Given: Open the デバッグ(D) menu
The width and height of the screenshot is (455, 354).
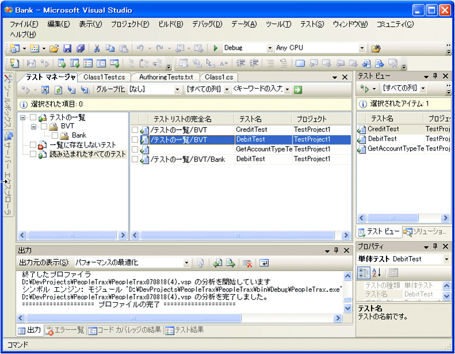Looking at the screenshot, I should click(x=207, y=24).
